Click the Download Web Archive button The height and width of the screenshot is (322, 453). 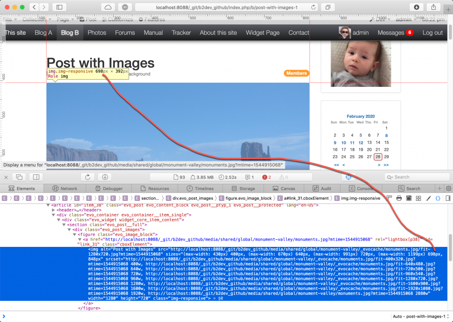coord(105,177)
